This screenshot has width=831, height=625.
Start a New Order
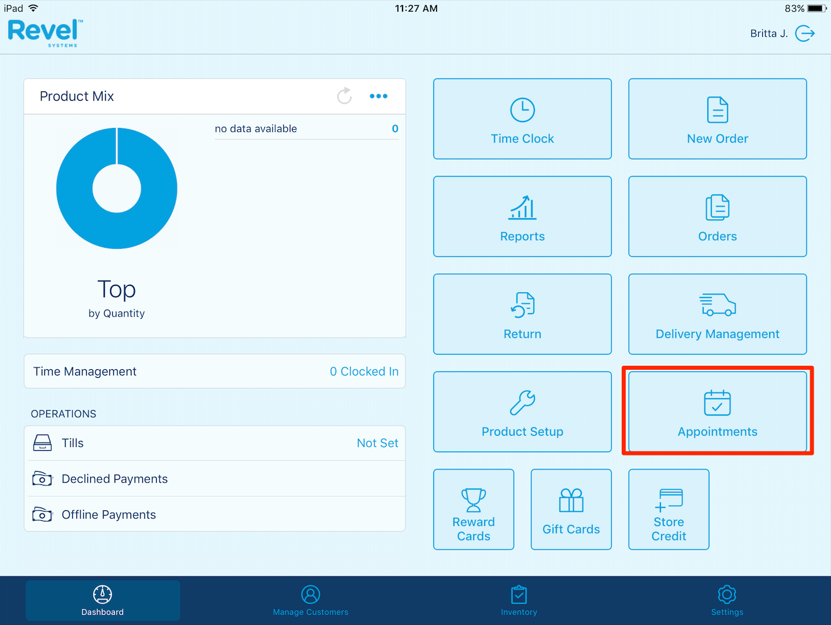click(717, 119)
